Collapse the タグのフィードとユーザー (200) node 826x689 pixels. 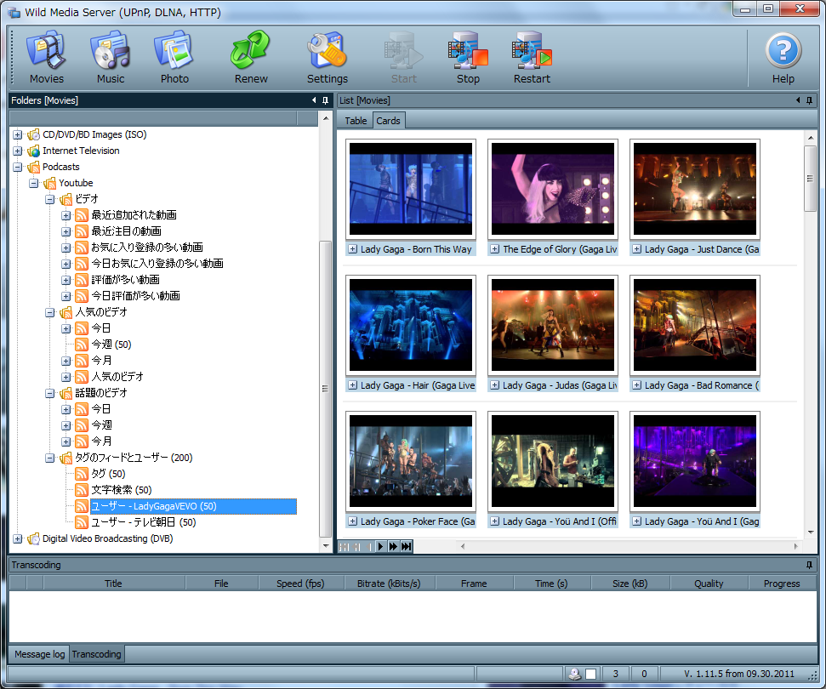pyautogui.click(x=49, y=458)
